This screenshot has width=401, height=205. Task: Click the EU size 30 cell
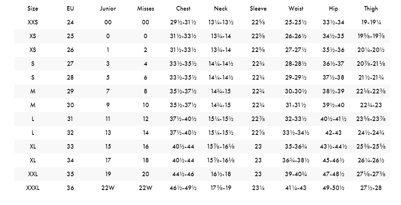[x=70, y=105]
